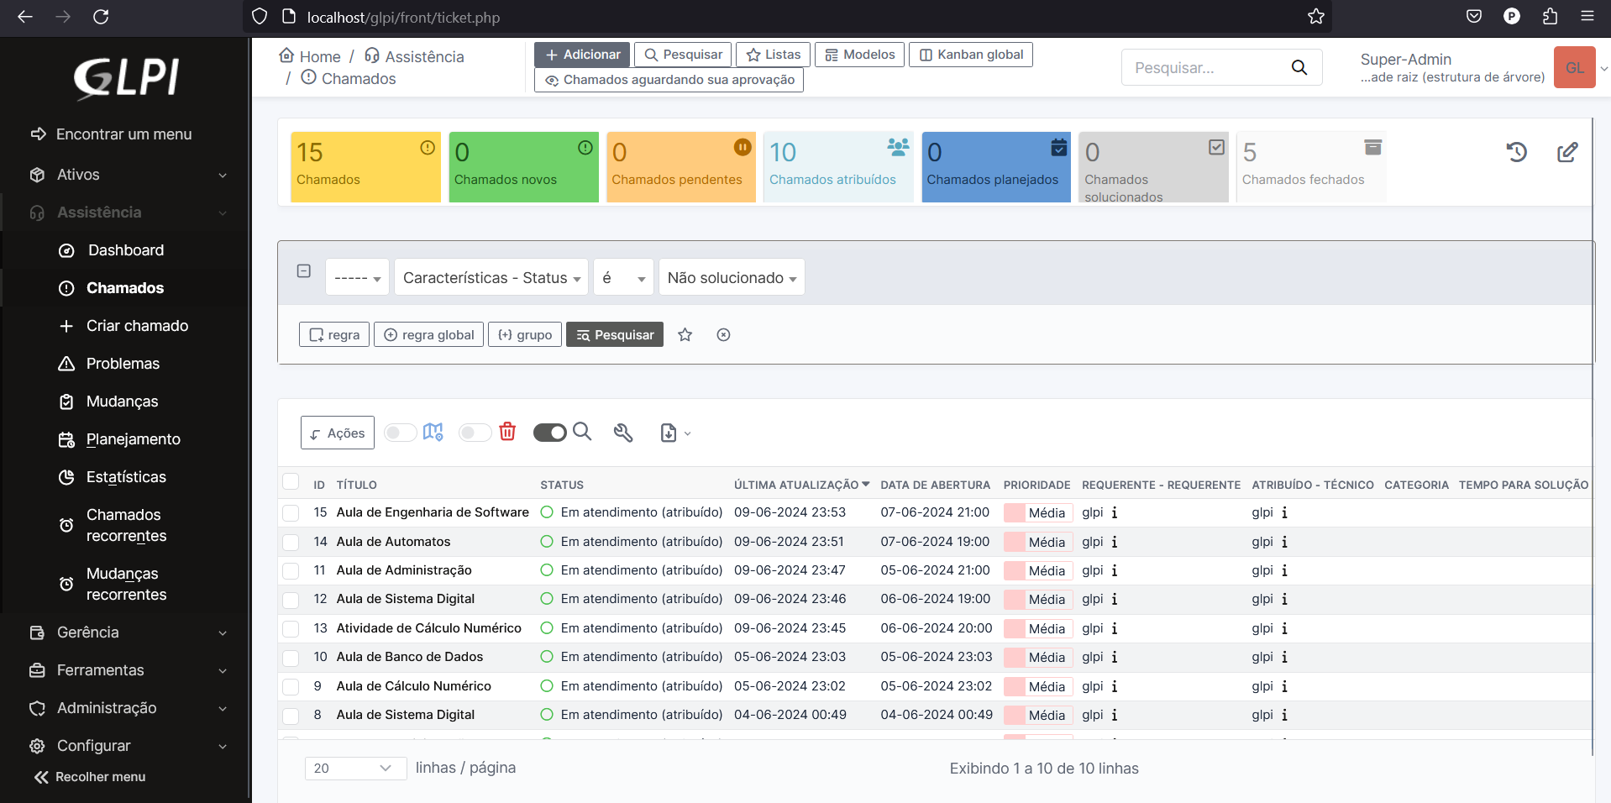Click the edit dashboard pencil icon
The width and height of the screenshot is (1611, 803).
[x=1567, y=152]
